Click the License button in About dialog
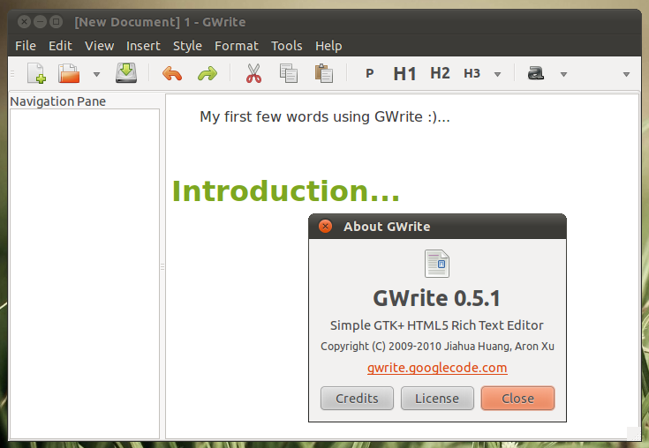The width and height of the screenshot is (649, 448). 437,399
